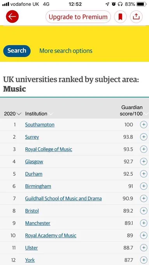Expand Glasgow details using plus icon
149x265 pixels.
pos(144,162)
